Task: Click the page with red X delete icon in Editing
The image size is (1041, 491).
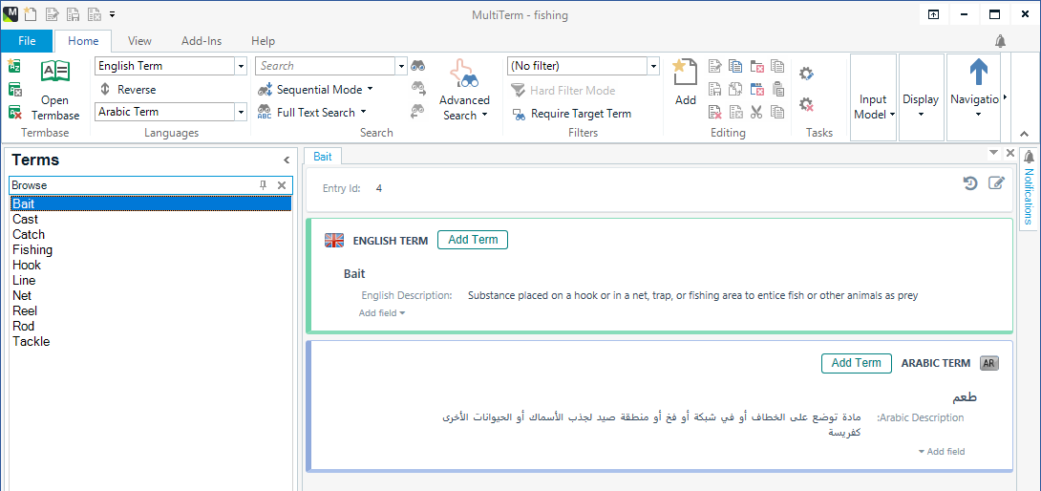Action: pyautogui.click(x=714, y=112)
